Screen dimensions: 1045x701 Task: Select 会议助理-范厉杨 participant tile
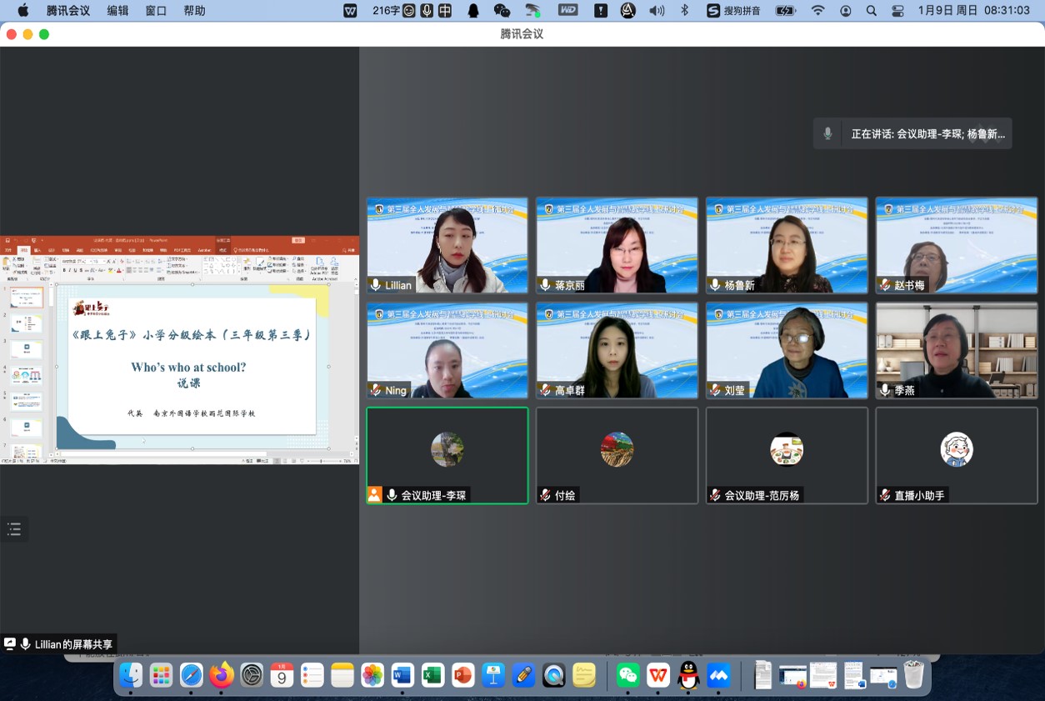coord(787,455)
